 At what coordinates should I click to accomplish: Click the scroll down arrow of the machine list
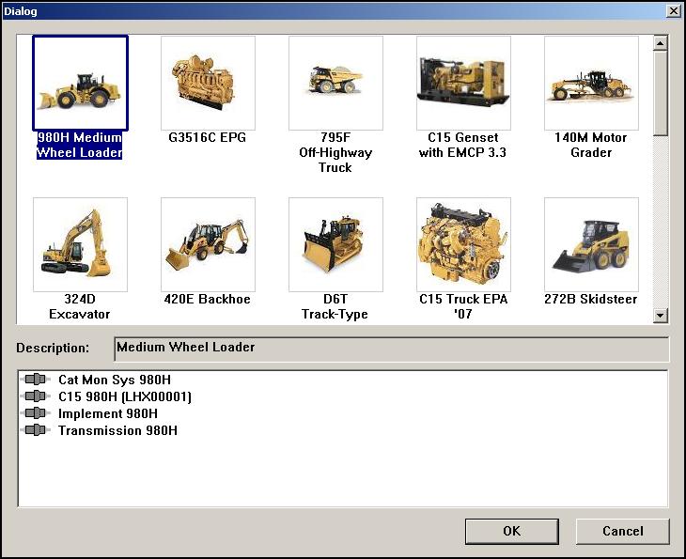661,315
